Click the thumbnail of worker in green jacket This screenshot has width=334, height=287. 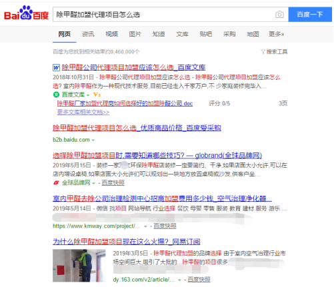(79, 266)
